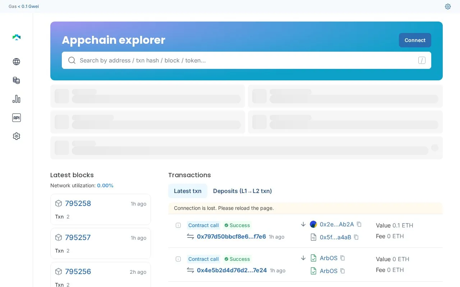Open the Blockchain globe menu in sidebar
Image resolution: width=460 pixels, height=287 pixels.
click(17, 62)
